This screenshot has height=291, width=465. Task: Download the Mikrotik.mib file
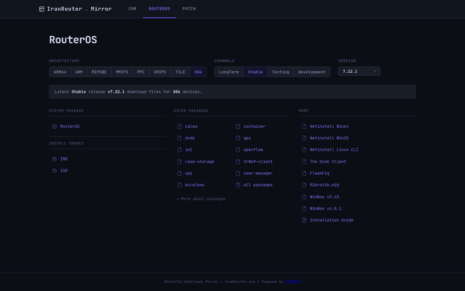point(325,185)
